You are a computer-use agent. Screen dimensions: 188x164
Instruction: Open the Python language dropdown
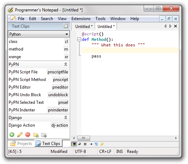click(x=39, y=34)
